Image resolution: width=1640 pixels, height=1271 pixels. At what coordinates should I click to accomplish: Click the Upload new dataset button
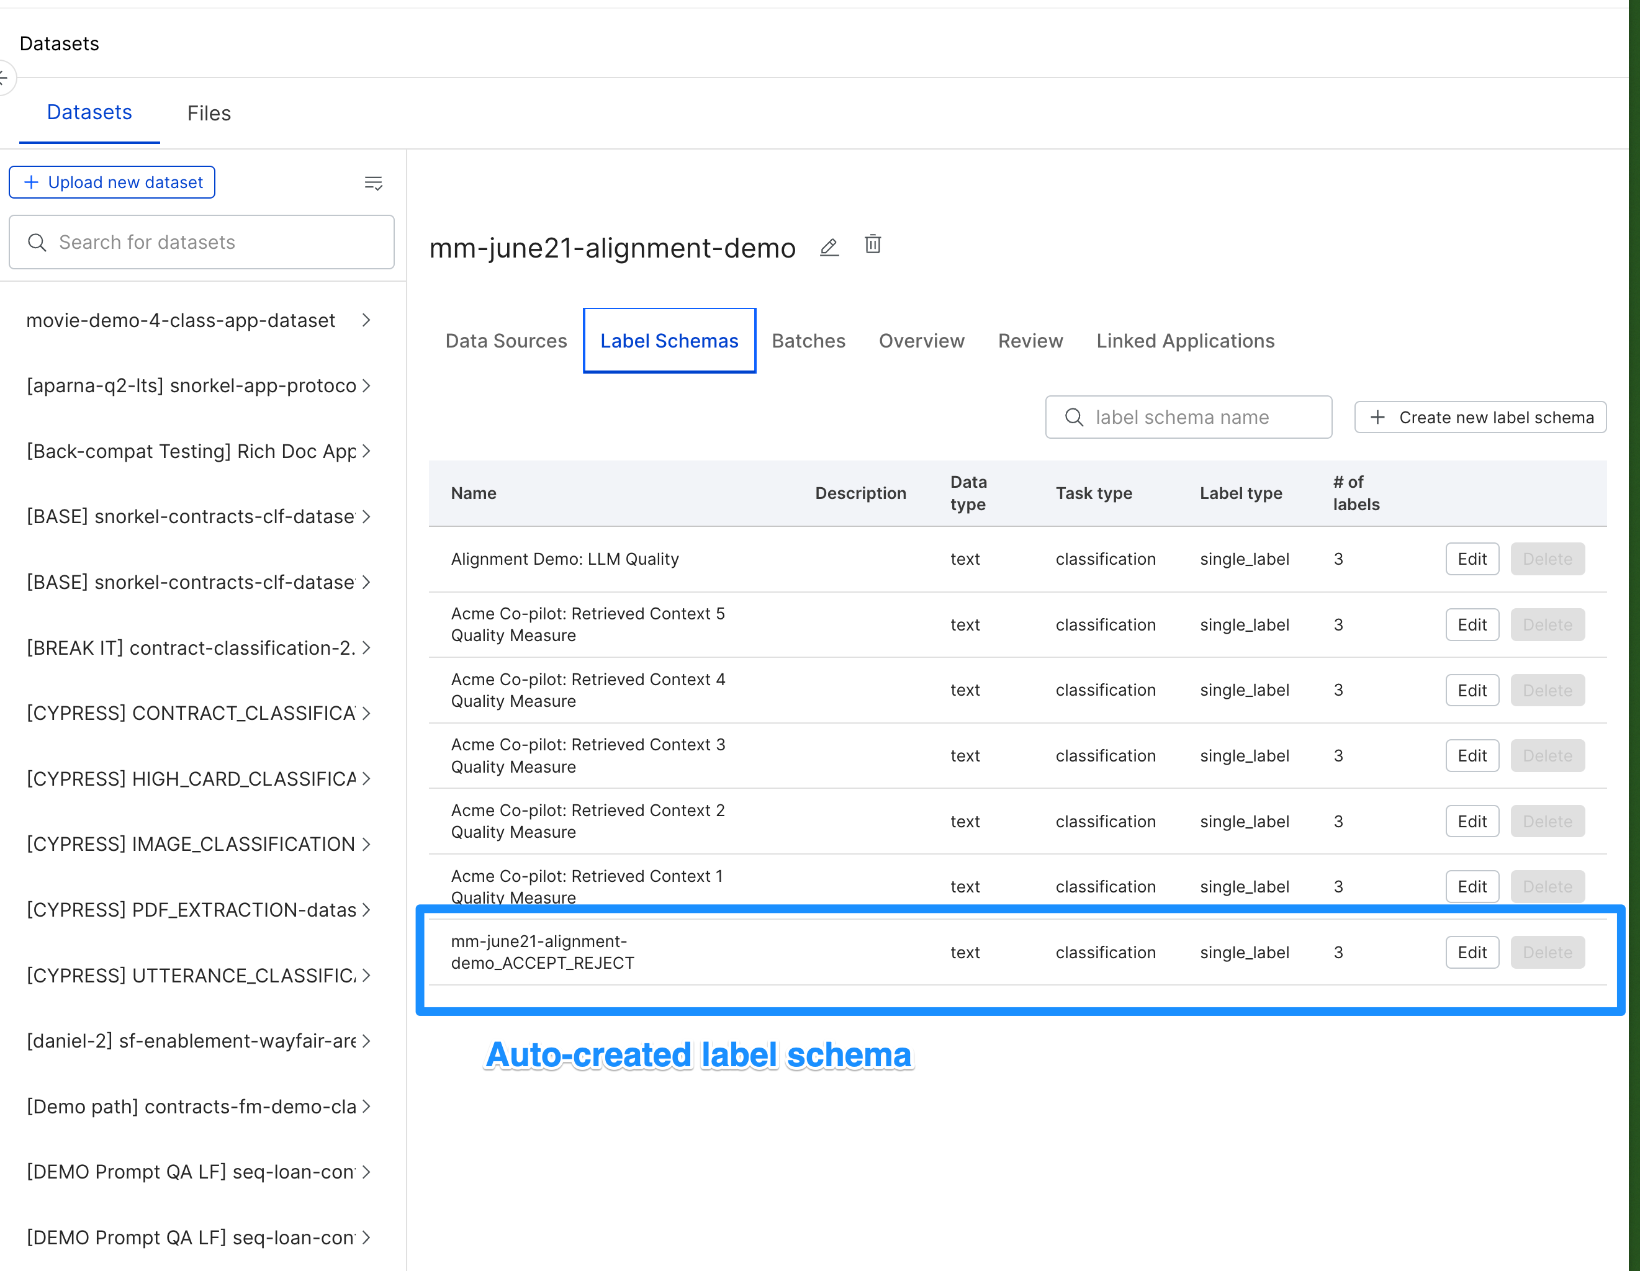[112, 182]
